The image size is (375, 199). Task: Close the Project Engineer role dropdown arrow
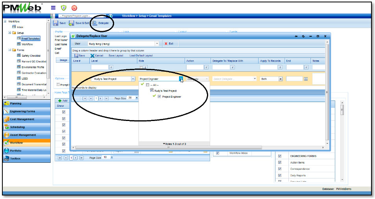tap(181, 79)
